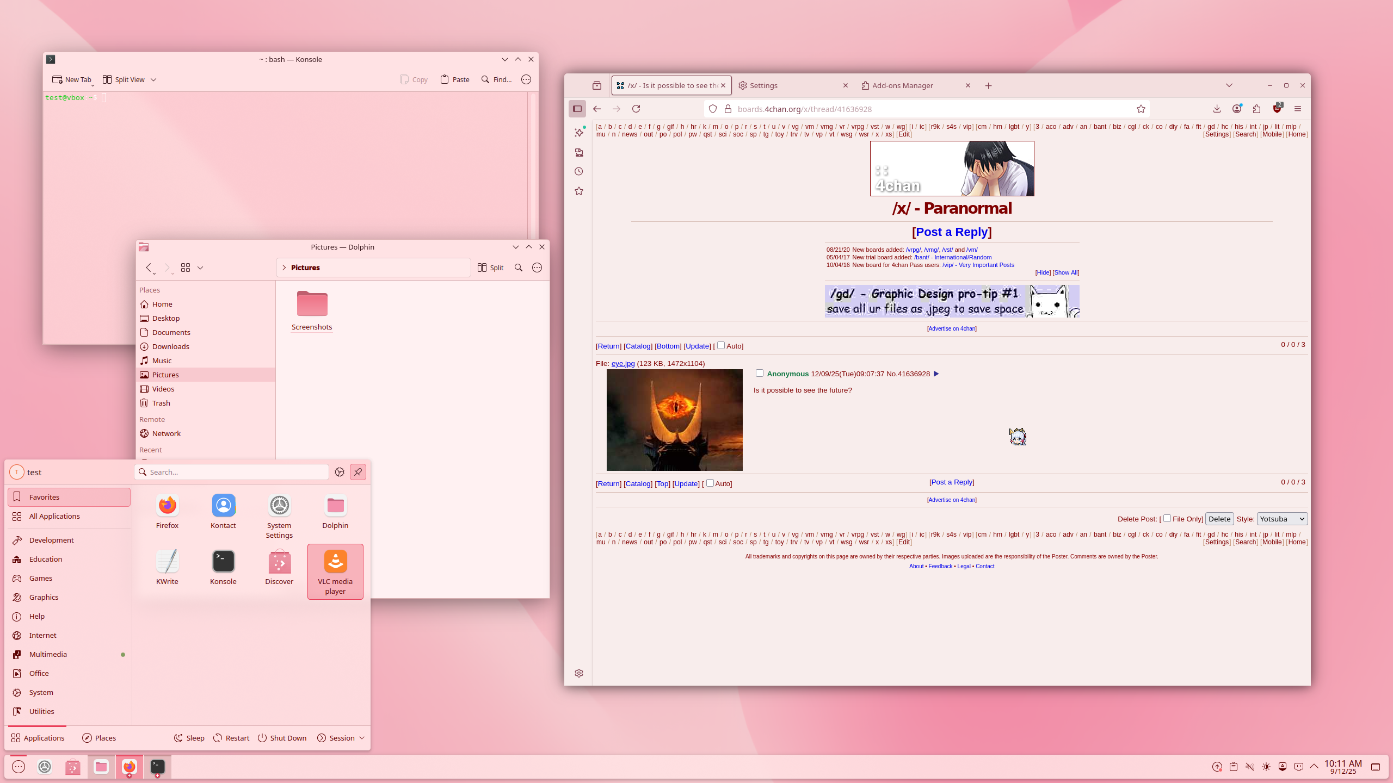
Task: Open Konsole Find tool
Action: [x=496, y=79]
